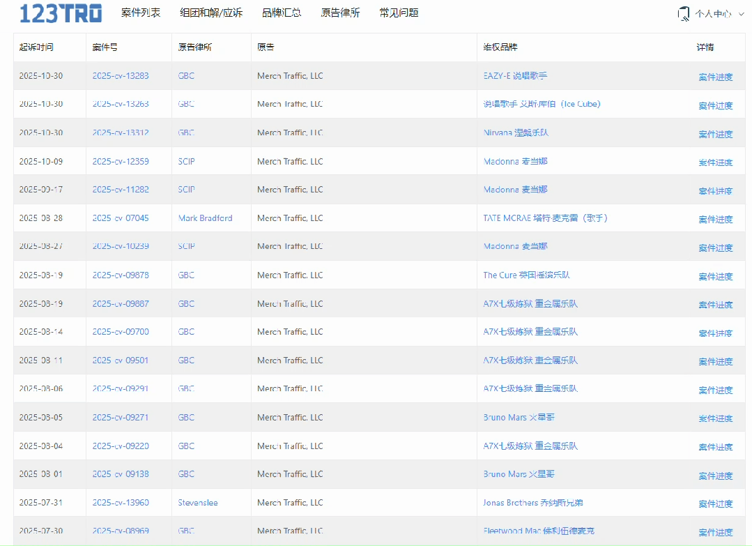
Task: View 案件进度 for case 2025-cv-12359
Action: pyautogui.click(x=716, y=162)
